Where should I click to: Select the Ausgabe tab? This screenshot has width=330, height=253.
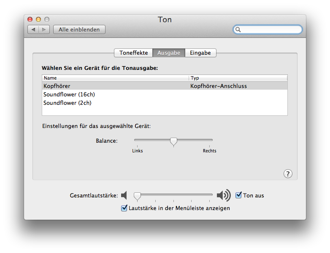tap(169, 53)
